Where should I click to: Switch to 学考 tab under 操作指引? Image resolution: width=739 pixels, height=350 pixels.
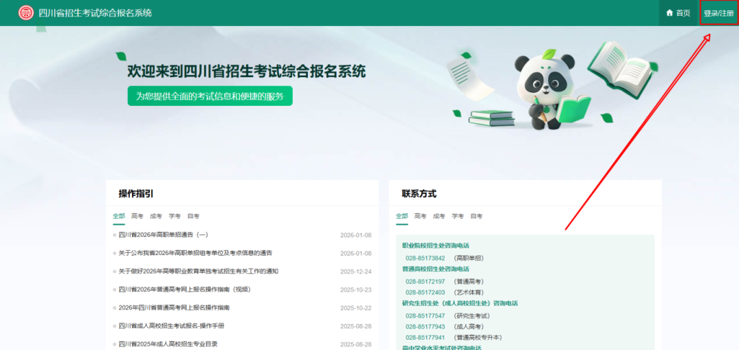pyautogui.click(x=174, y=216)
